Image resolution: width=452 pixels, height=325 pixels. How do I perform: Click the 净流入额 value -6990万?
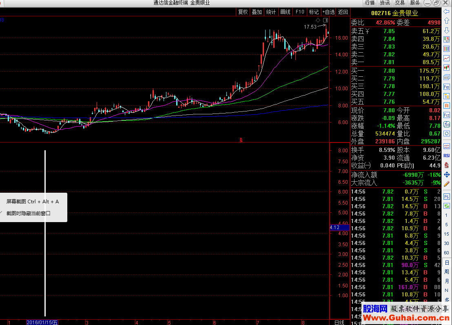(x=413, y=175)
